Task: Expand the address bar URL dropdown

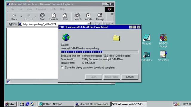Action: [x=89, y=24]
